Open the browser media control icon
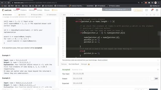This screenshot has height=90, width=161. [152, 3]
